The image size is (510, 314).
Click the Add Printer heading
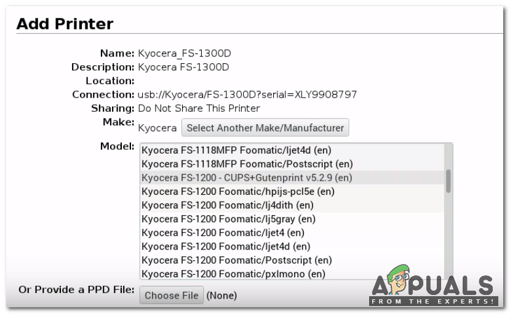pos(65,24)
